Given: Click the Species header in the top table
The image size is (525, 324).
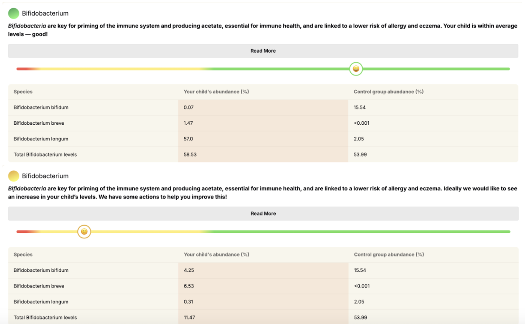Looking at the screenshot, I should click(x=23, y=92).
